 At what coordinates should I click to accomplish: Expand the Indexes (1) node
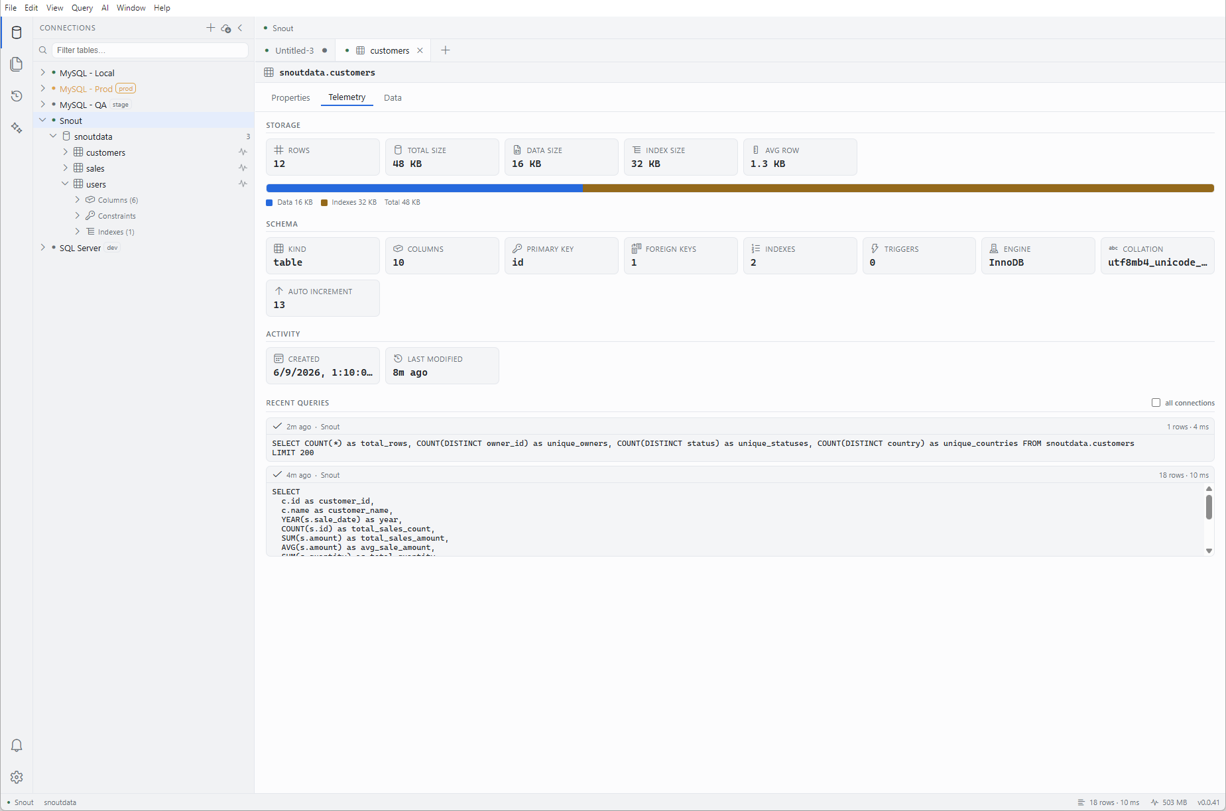78,232
